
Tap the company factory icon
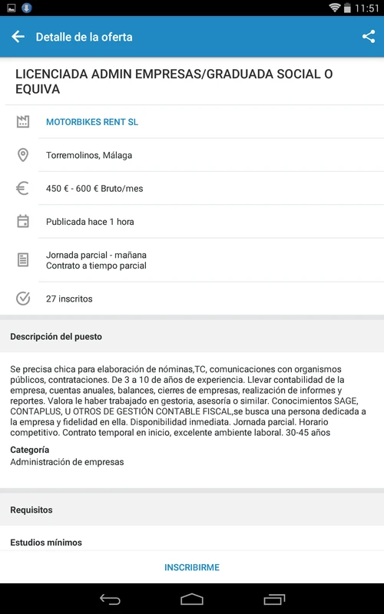(23, 122)
